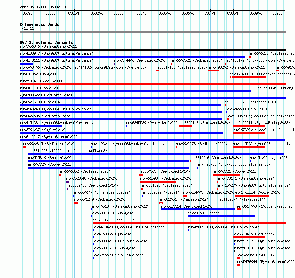Open nsv4138947 gnomAD variant label
Viewport: 295px width, 278px height.
click(57, 53)
